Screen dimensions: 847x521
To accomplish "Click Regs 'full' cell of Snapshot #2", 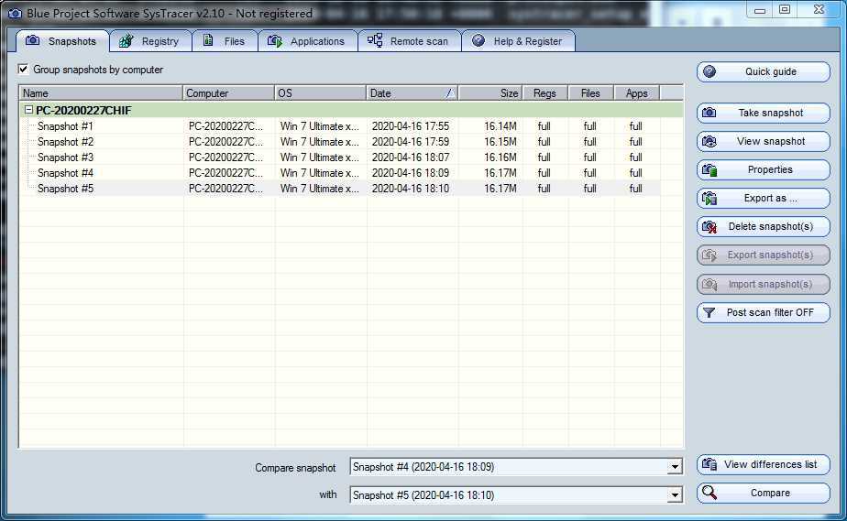I will coord(544,142).
